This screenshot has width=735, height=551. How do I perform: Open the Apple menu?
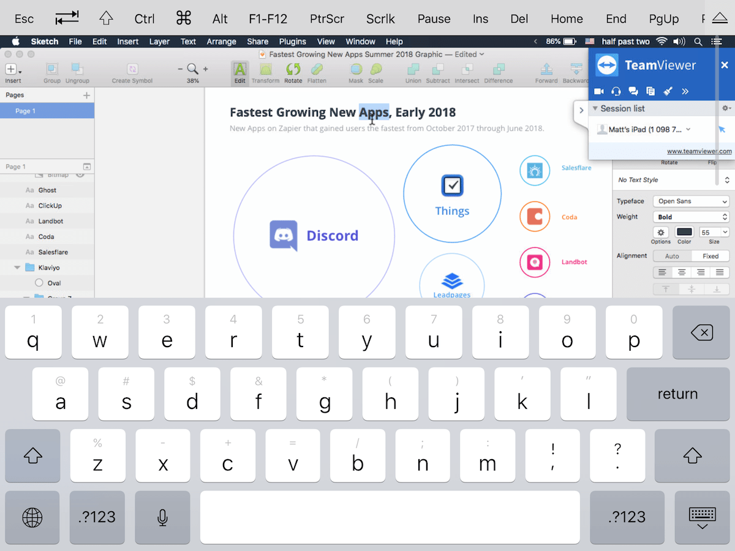(x=16, y=42)
